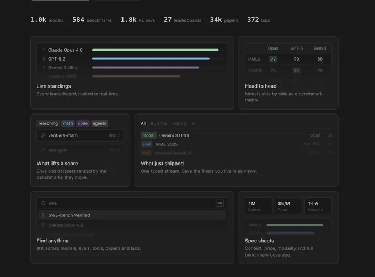Toggle the agents tag filter
Image resolution: width=375 pixels, height=277 pixels.
click(x=99, y=123)
